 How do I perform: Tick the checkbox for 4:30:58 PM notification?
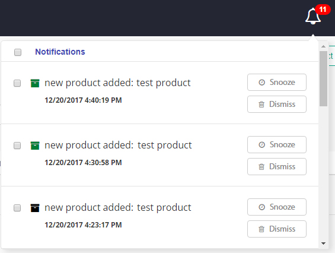(17, 146)
